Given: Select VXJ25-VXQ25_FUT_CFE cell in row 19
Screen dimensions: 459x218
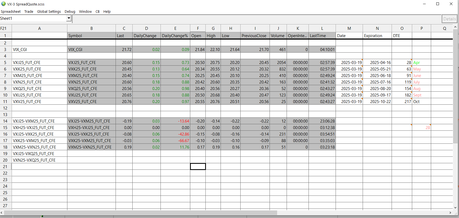Looking at the screenshot, I should pyautogui.click(x=40, y=153).
